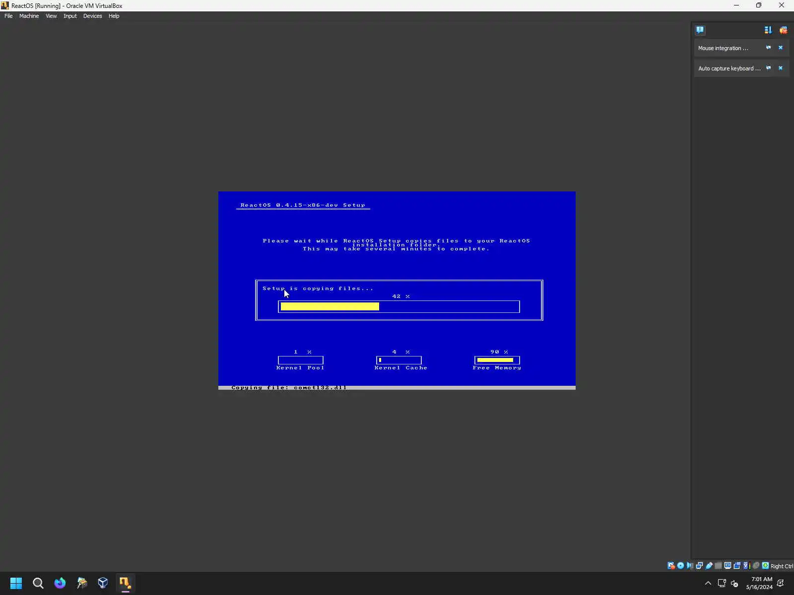Click the hard disk activity status icon
This screenshot has height=595, width=794.
click(671, 566)
